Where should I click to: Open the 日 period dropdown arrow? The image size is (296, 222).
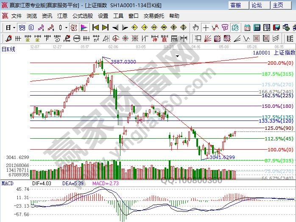14,27
